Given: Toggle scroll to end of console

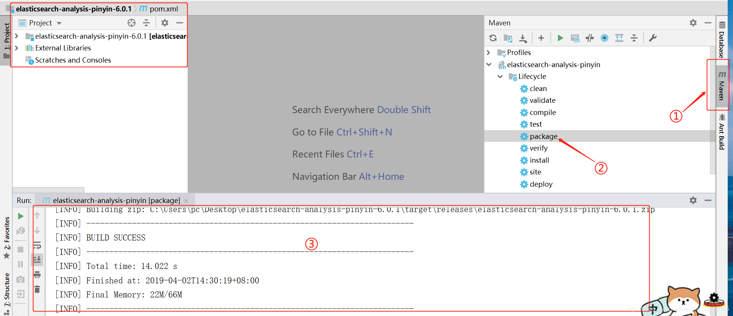Looking at the screenshot, I should (x=37, y=260).
